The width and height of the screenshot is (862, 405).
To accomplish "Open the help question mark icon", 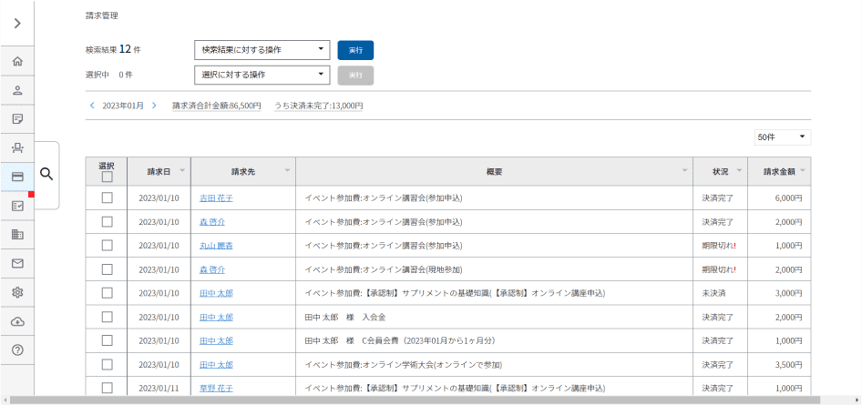I will [x=17, y=349].
